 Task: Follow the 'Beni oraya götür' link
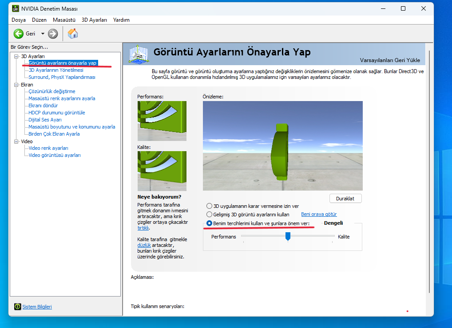click(x=319, y=215)
